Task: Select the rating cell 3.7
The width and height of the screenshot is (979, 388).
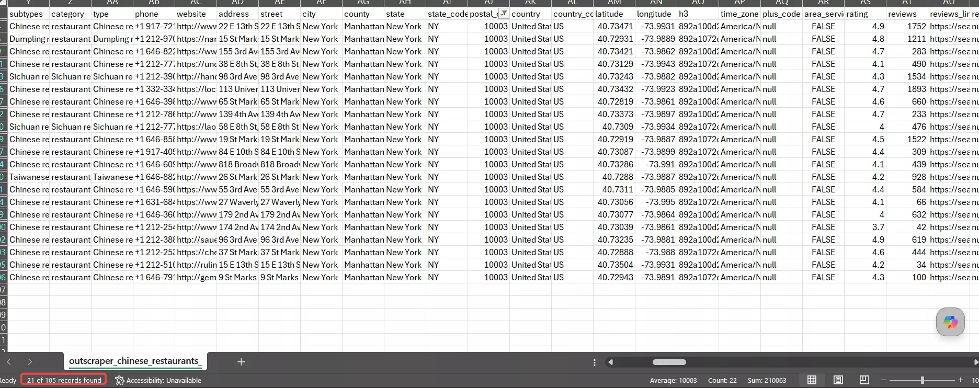Action: [865, 227]
